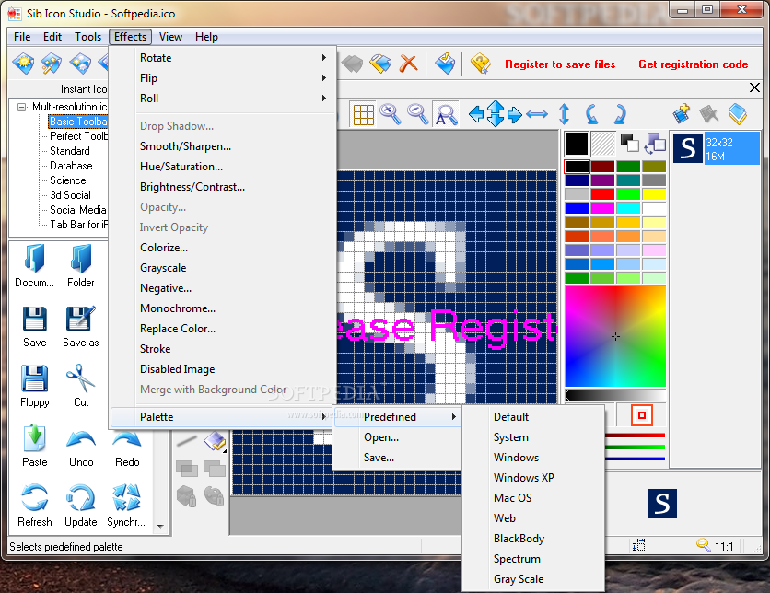Flip image horizontally with double arrow
Screen dimensions: 770x593
(x=537, y=115)
